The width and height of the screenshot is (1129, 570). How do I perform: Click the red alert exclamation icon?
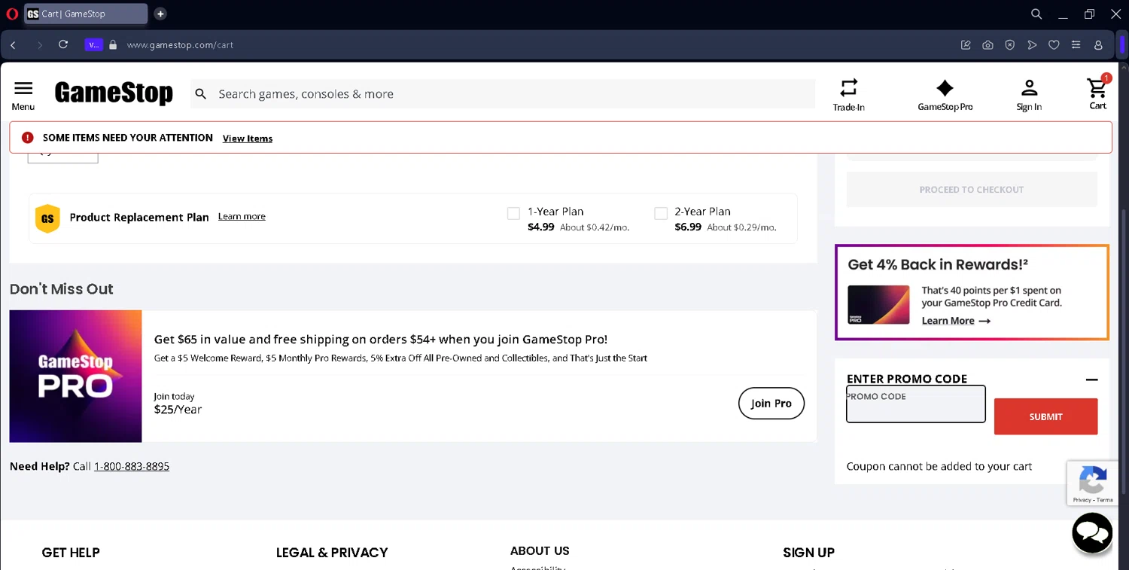(x=28, y=138)
